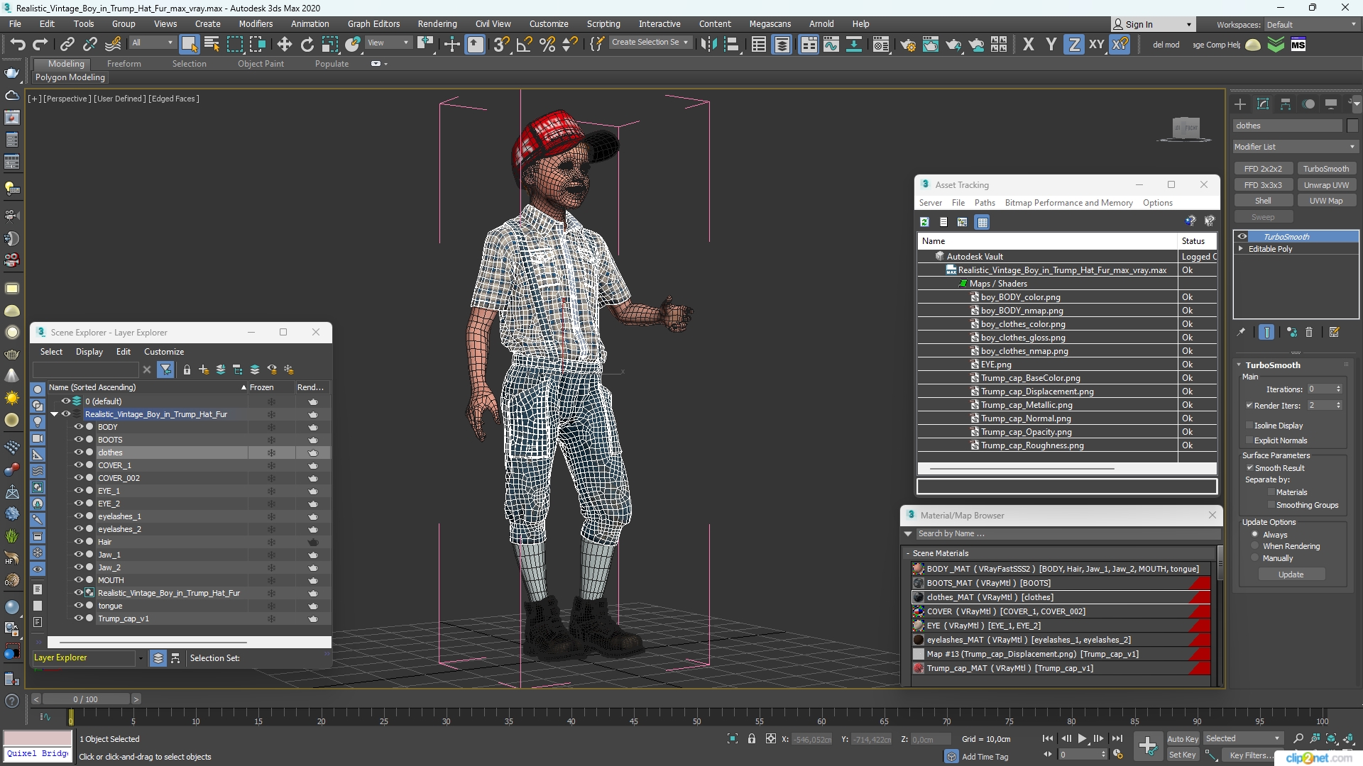Constrain to X axis button
Image resolution: width=1363 pixels, height=766 pixels.
click(x=1028, y=45)
